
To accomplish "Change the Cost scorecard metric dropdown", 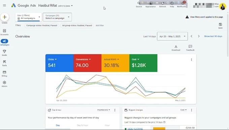I will [135, 59].
